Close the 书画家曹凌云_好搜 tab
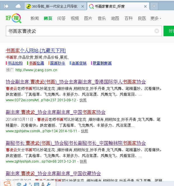The height and width of the screenshot is (186, 174). 145,6
